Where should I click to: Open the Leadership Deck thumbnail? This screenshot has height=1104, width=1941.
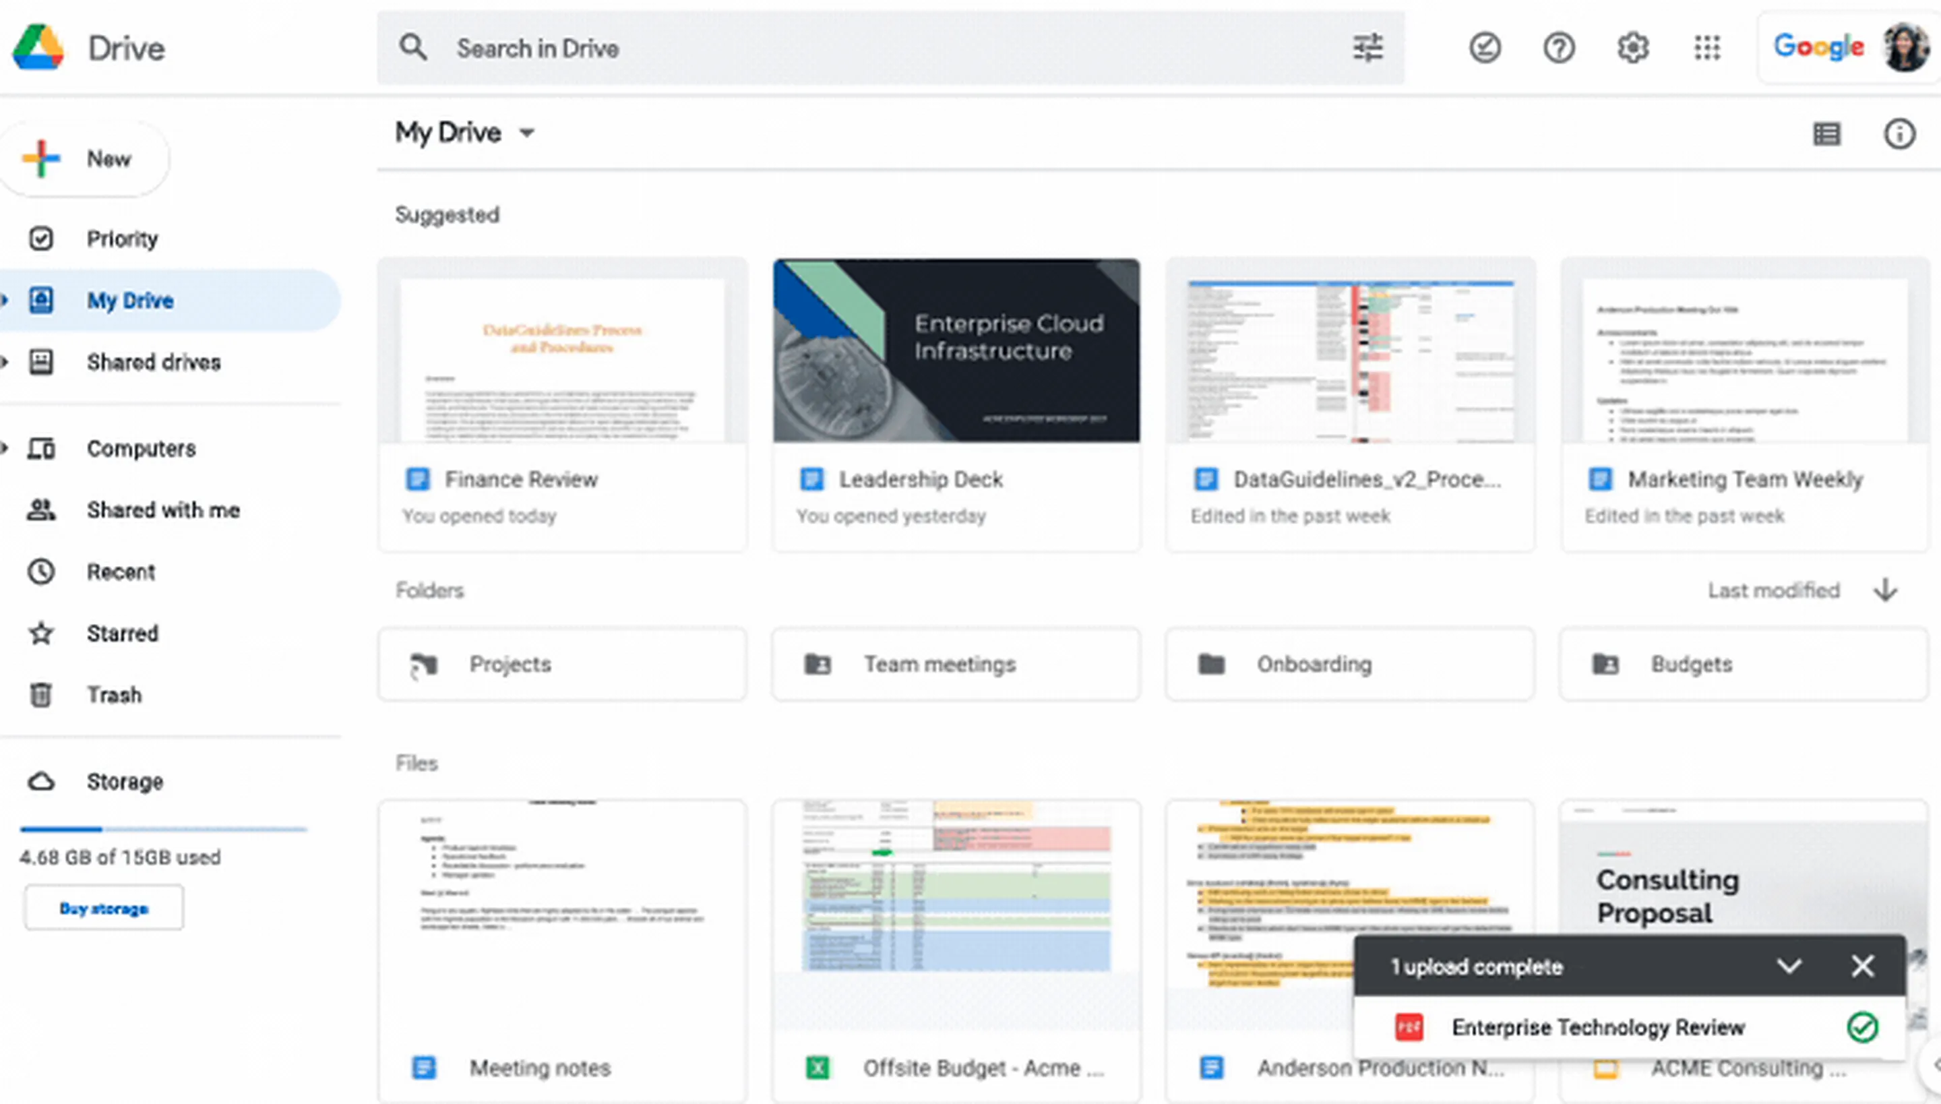[x=956, y=350]
